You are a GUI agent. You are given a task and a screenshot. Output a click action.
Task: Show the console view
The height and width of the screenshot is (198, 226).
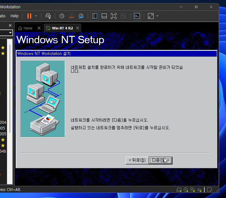[137, 16]
